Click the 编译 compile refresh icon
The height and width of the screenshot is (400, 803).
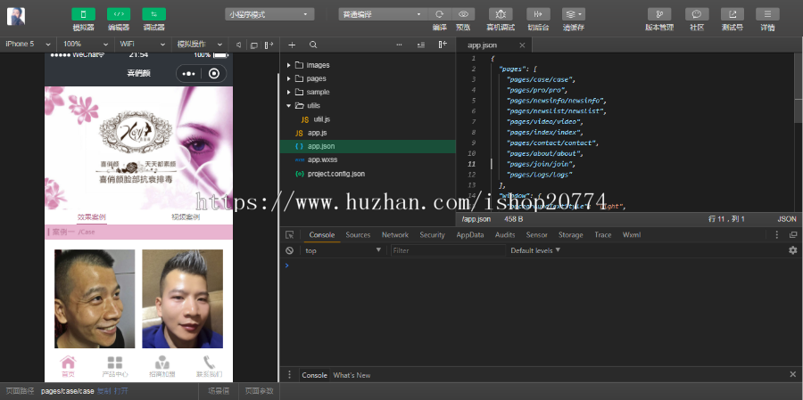click(x=439, y=14)
